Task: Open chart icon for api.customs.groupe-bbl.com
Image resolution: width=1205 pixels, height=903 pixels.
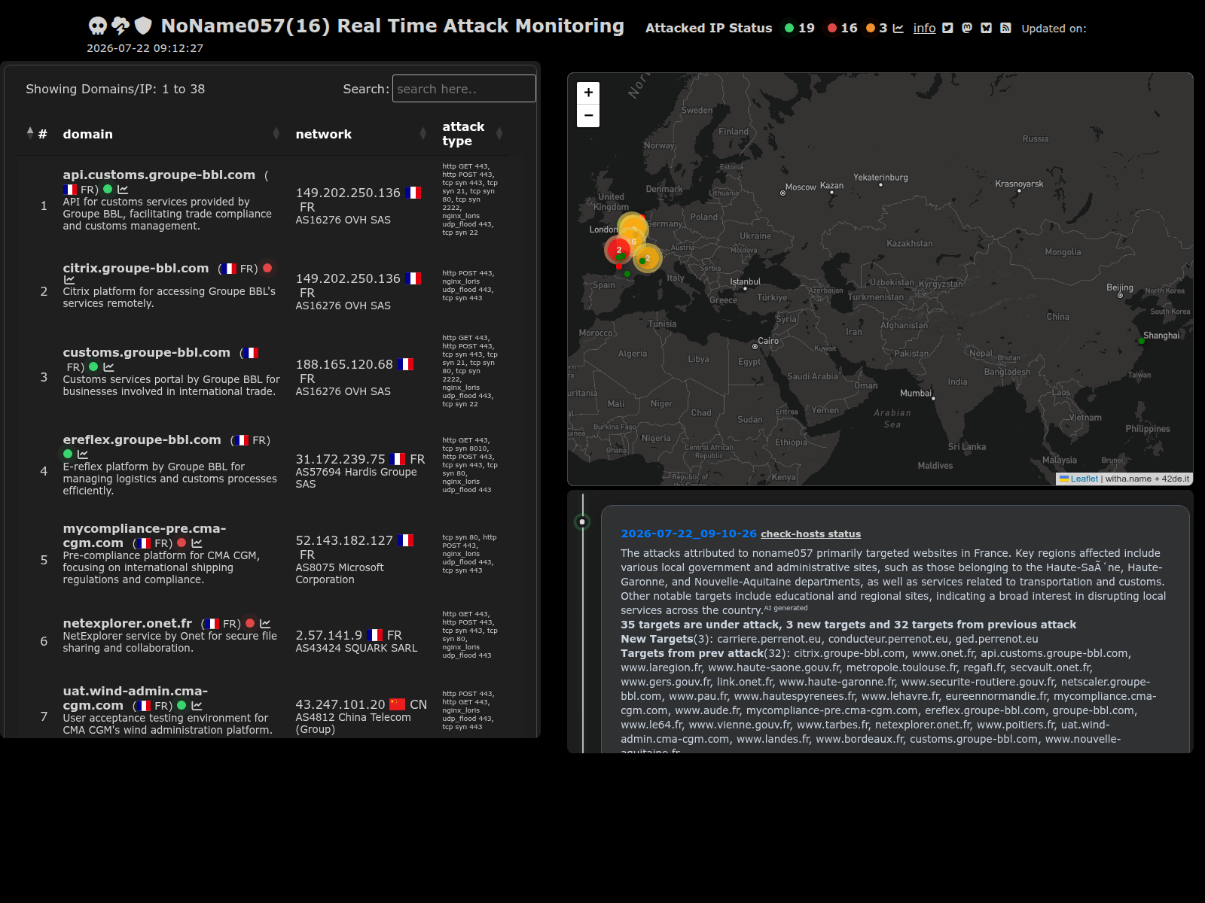Action: pyautogui.click(x=123, y=190)
